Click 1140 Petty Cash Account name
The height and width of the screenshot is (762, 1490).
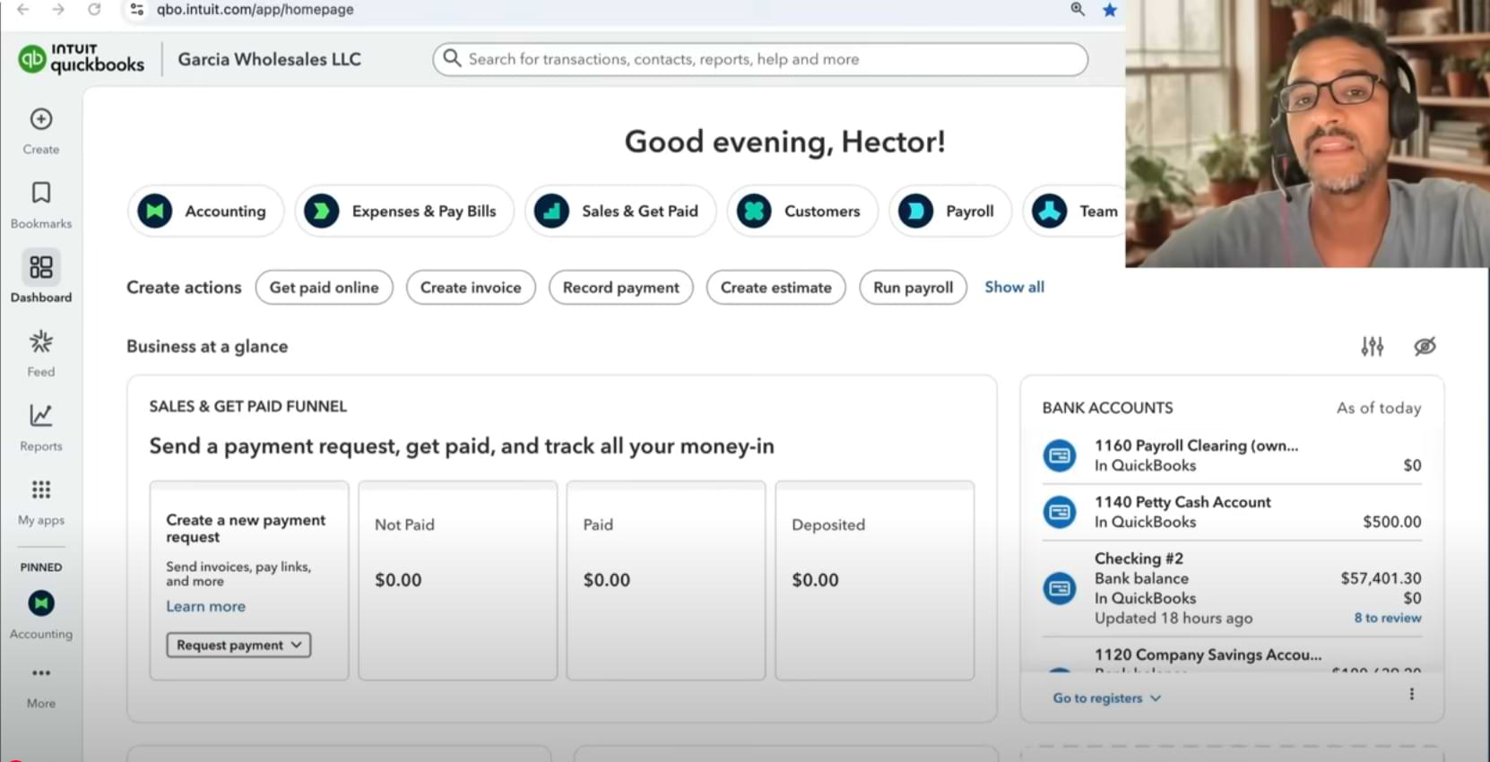pyautogui.click(x=1182, y=502)
